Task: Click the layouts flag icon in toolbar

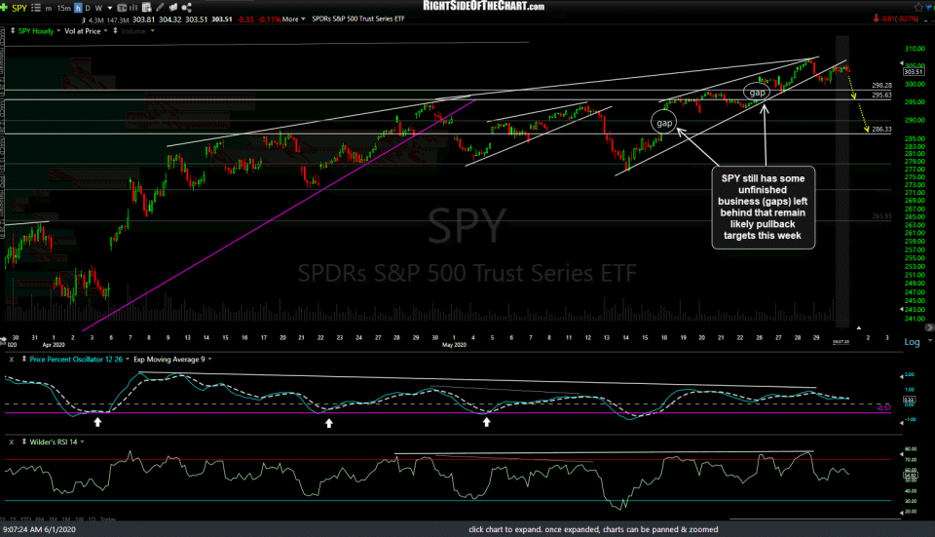Action: coord(173,8)
